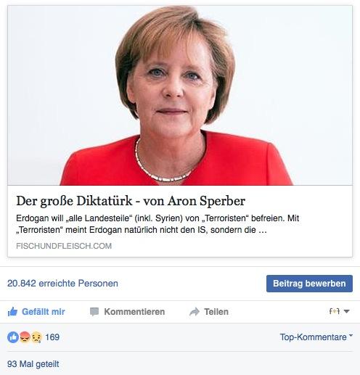Expand the small arrow beside the profile avatar
360x375 pixels.
coord(346,311)
